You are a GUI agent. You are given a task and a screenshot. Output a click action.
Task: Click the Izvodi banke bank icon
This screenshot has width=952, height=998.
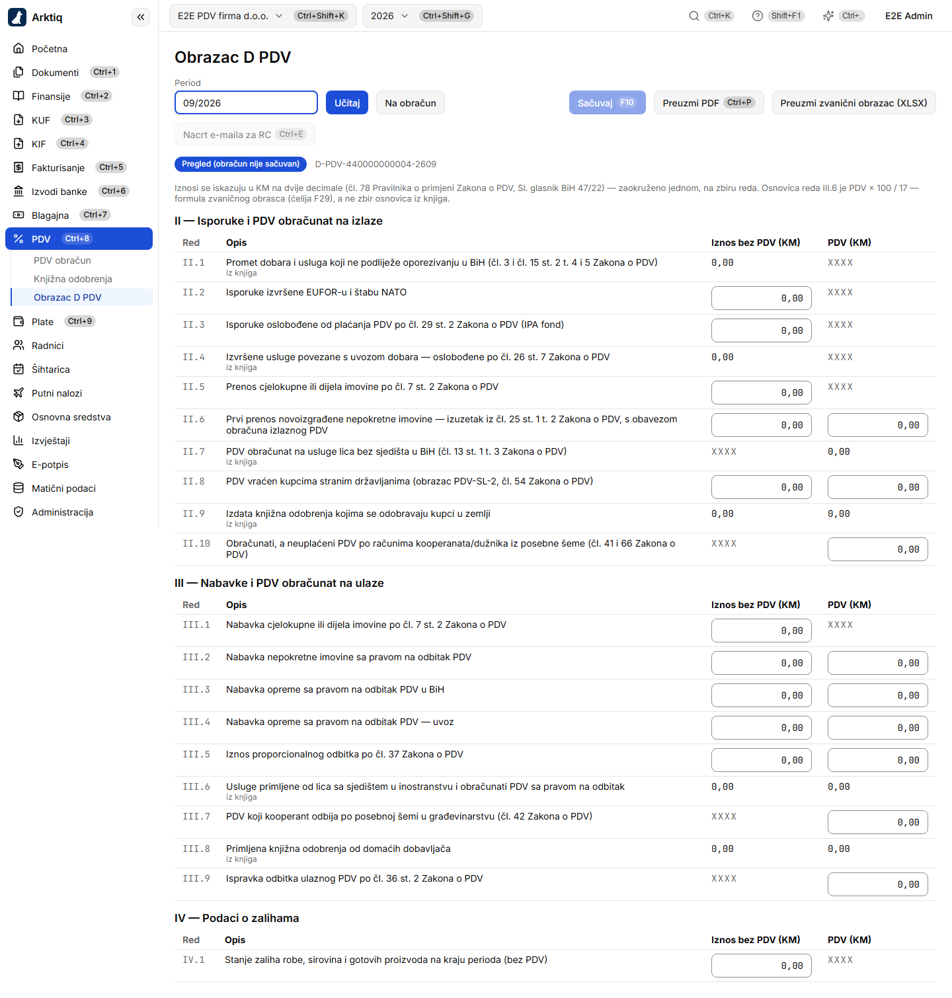pyautogui.click(x=19, y=192)
